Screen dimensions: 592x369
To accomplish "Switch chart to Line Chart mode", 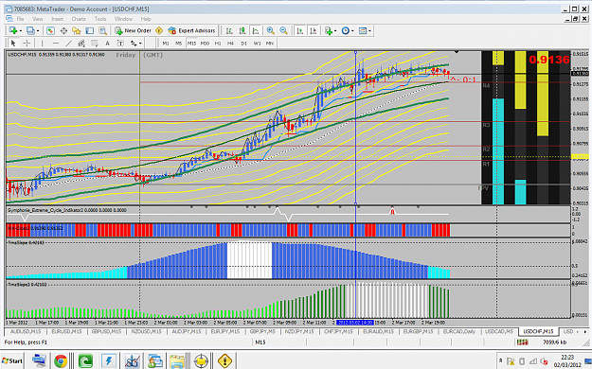I will (256, 30).
